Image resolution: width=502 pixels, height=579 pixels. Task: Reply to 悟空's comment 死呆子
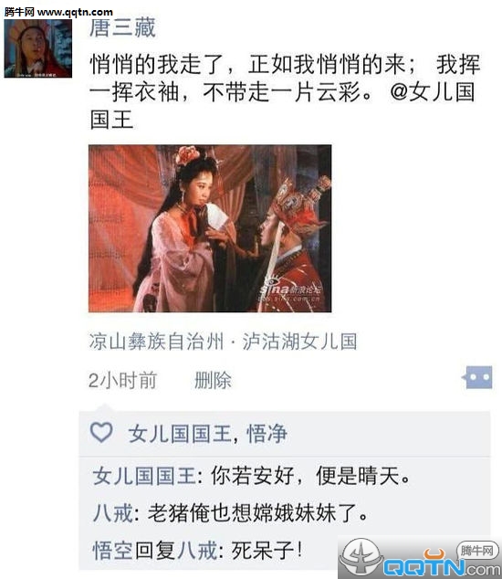pos(267,551)
